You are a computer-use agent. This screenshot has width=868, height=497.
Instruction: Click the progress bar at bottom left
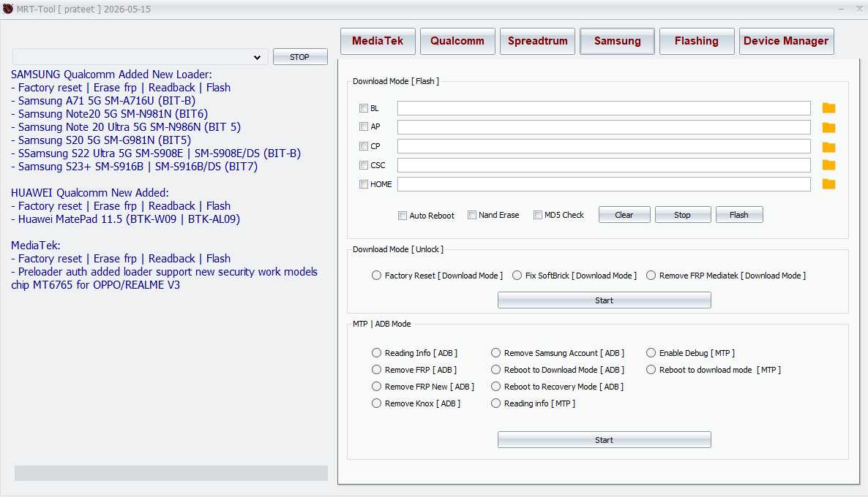coord(171,473)
